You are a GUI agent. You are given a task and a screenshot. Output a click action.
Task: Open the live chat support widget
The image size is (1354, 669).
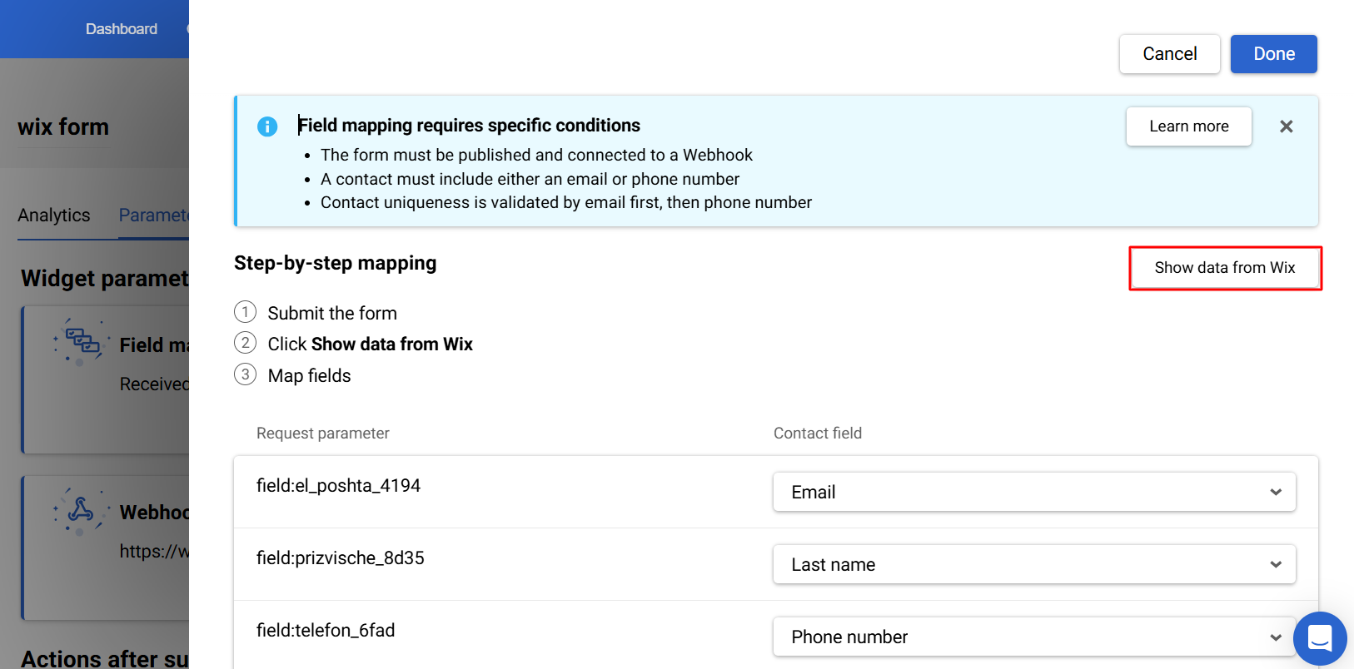(1320, 638)
